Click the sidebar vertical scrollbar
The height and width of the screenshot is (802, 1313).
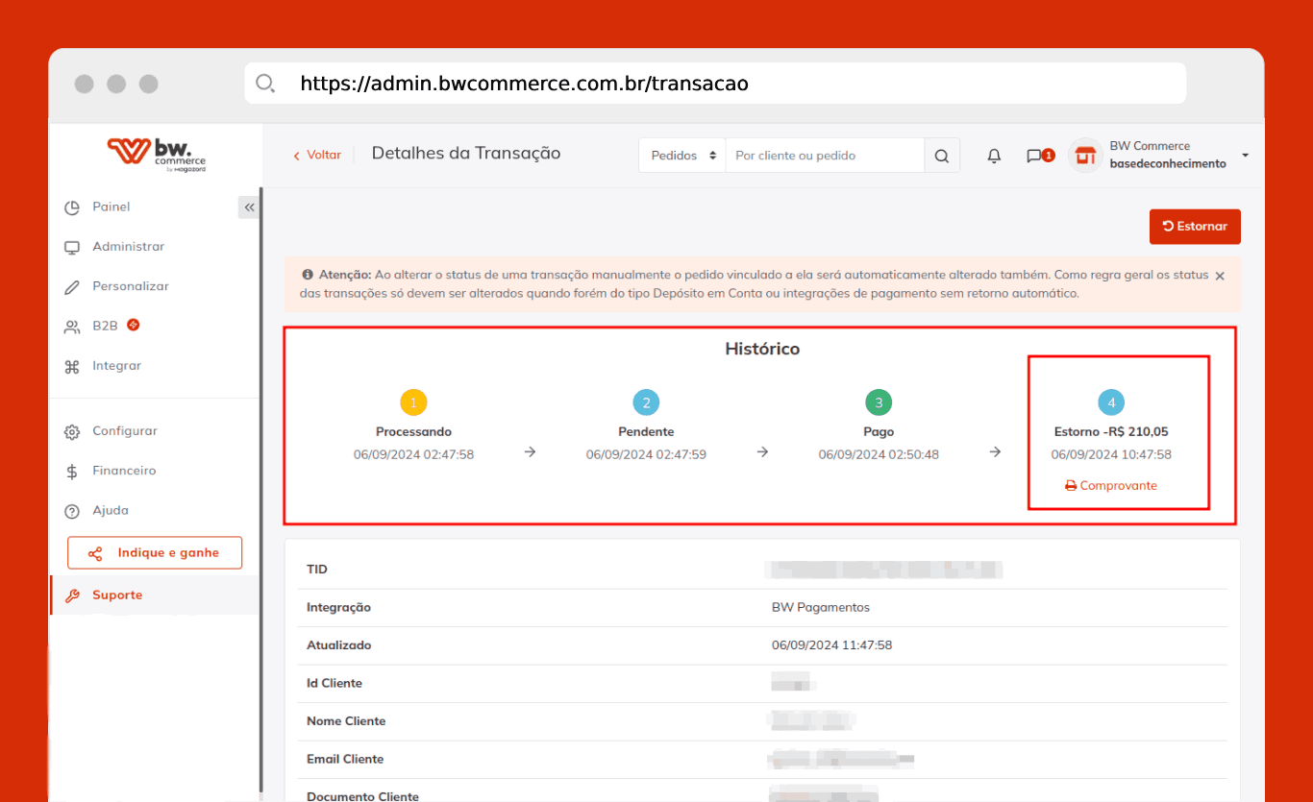point(260,490)
